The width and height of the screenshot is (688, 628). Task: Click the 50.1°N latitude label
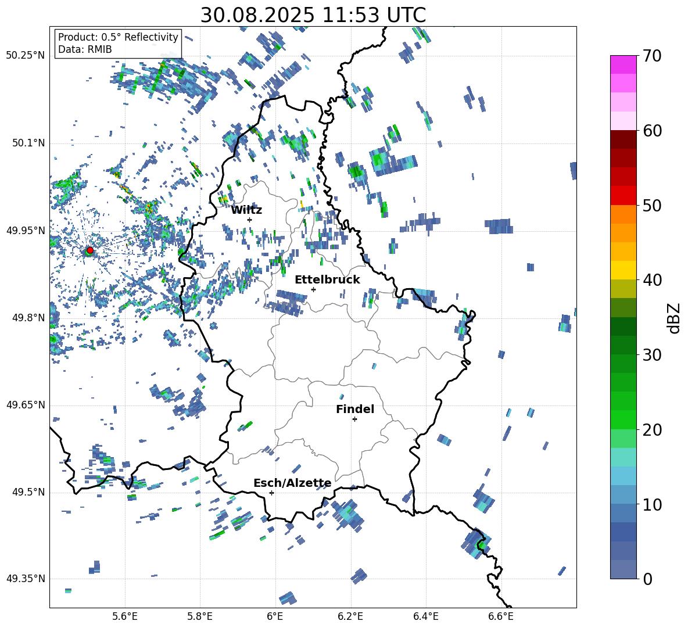click(29, 143)
